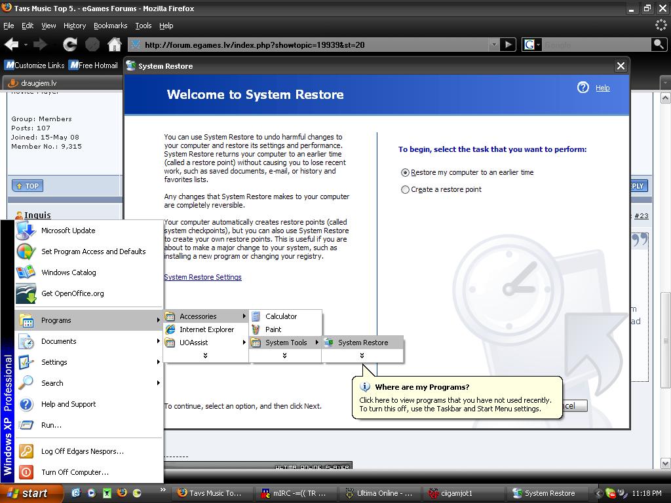
Task: Open the UOAssist folder
Action: pos(206,343)
